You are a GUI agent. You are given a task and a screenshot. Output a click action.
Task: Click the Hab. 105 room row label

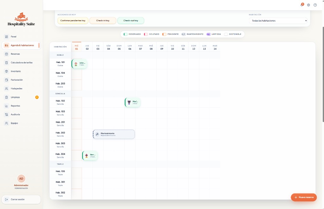coord(60,173)
